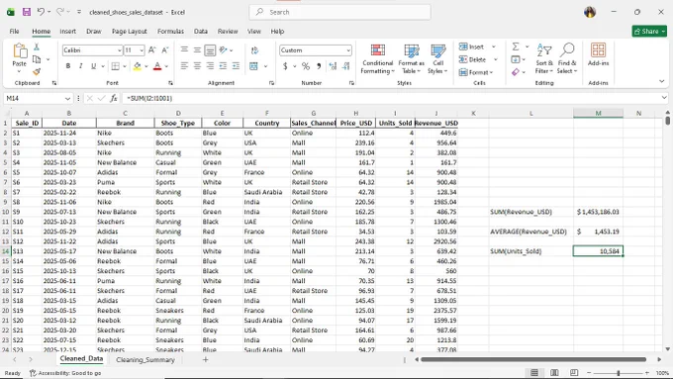
Task: Open the Data ribbon tab
Action: coord(201,32)
